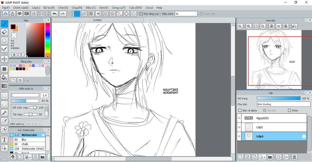Open the Bộ lọc(R) menu
This screenshot has height=162, width=312.
(49, 8)
